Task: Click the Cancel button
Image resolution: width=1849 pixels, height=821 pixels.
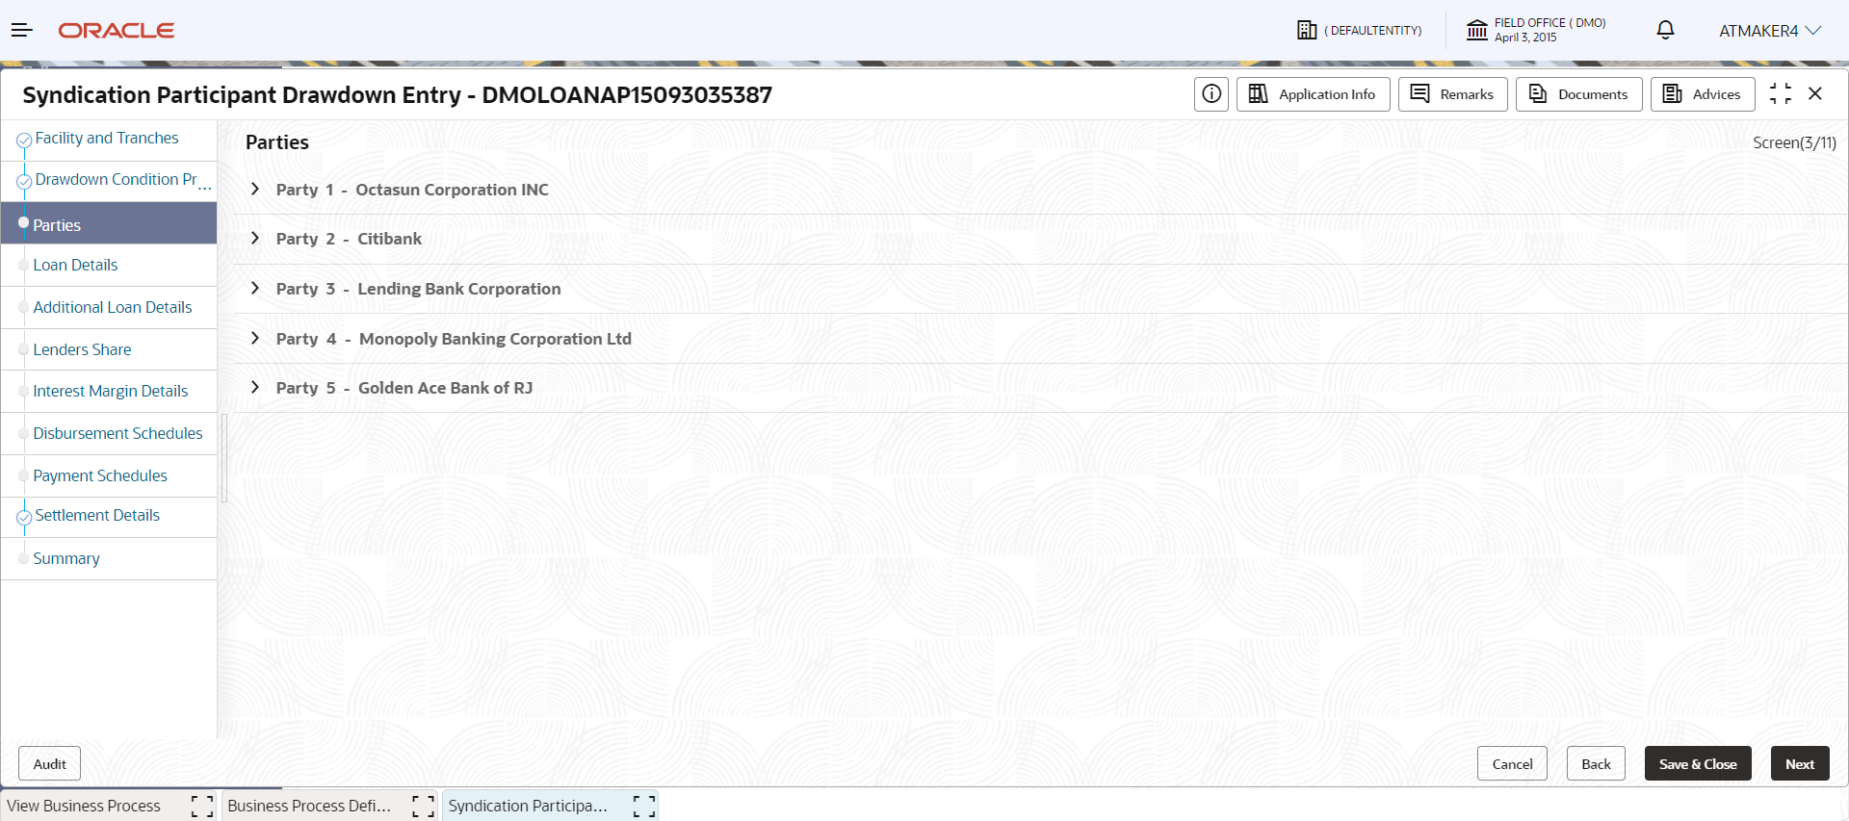Action: (x=1512, y=764)
